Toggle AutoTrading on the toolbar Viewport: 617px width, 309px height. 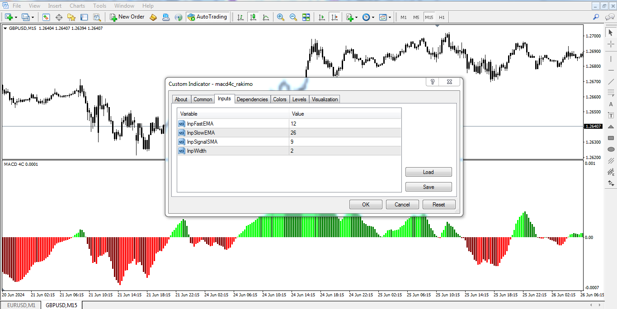click(x=207, y=17)
